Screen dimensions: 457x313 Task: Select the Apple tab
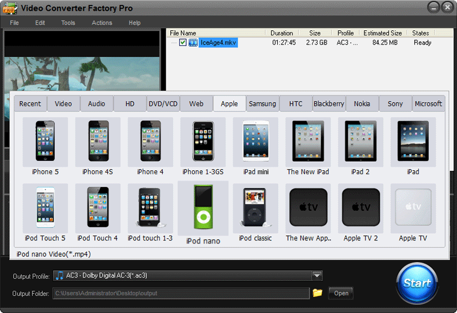click(230, 104)
